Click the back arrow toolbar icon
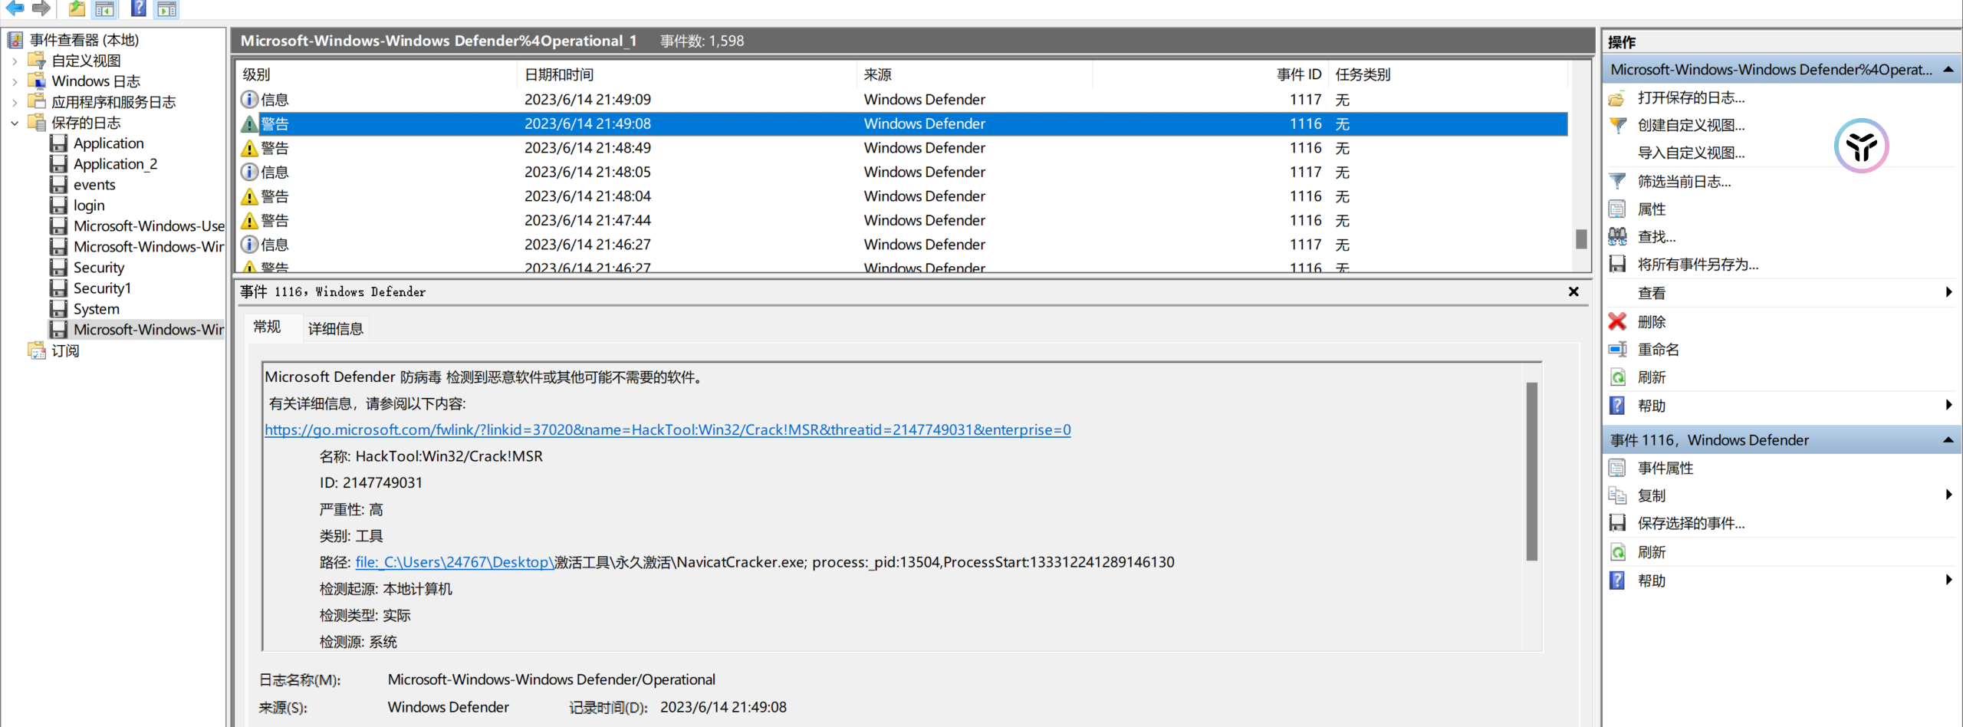The height and width of the screenshot is (727, 1963). [x=15, y=8]
